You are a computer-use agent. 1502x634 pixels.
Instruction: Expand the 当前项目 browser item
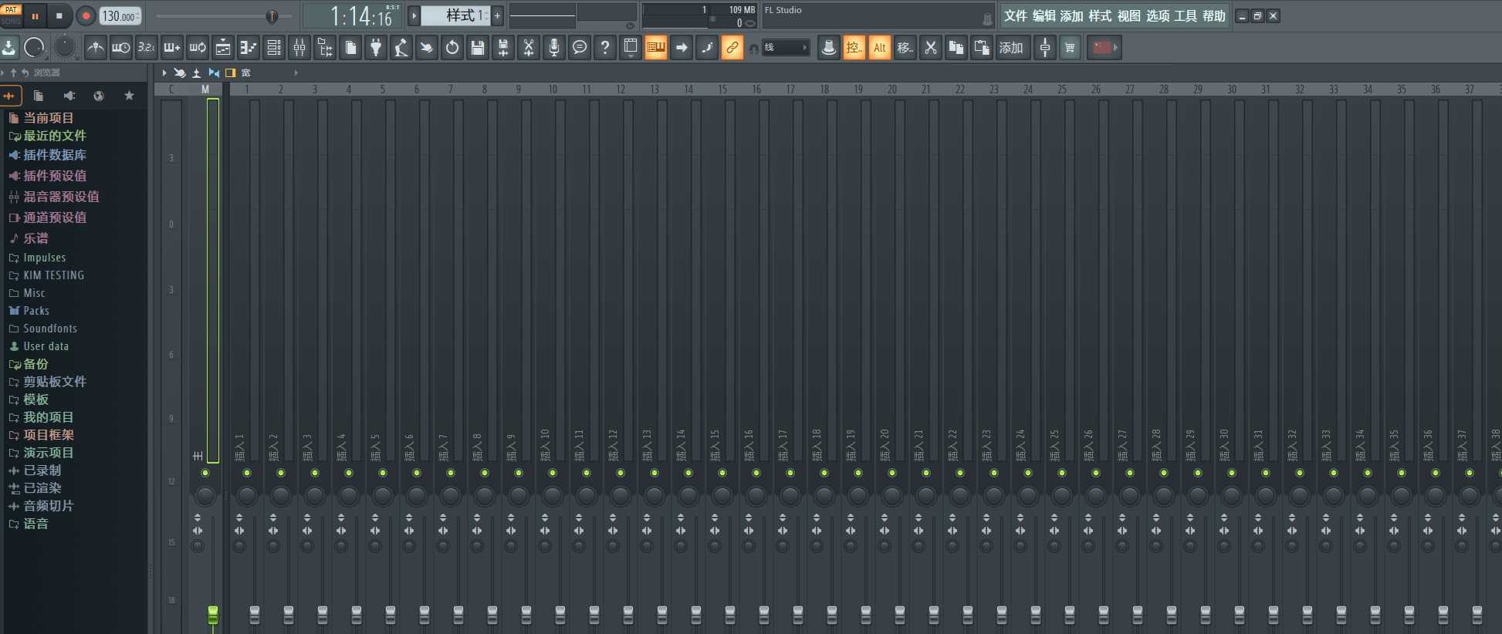[48, 118]
